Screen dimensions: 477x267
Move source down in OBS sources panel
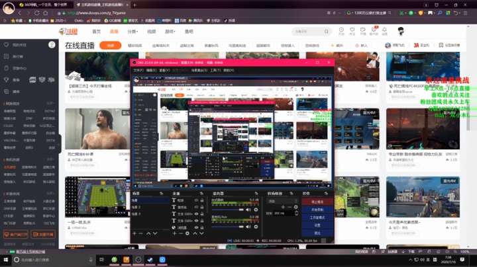[x=201, y=233]
